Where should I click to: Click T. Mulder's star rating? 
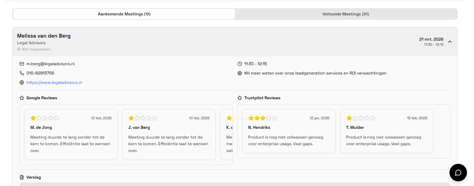[361, 118]
